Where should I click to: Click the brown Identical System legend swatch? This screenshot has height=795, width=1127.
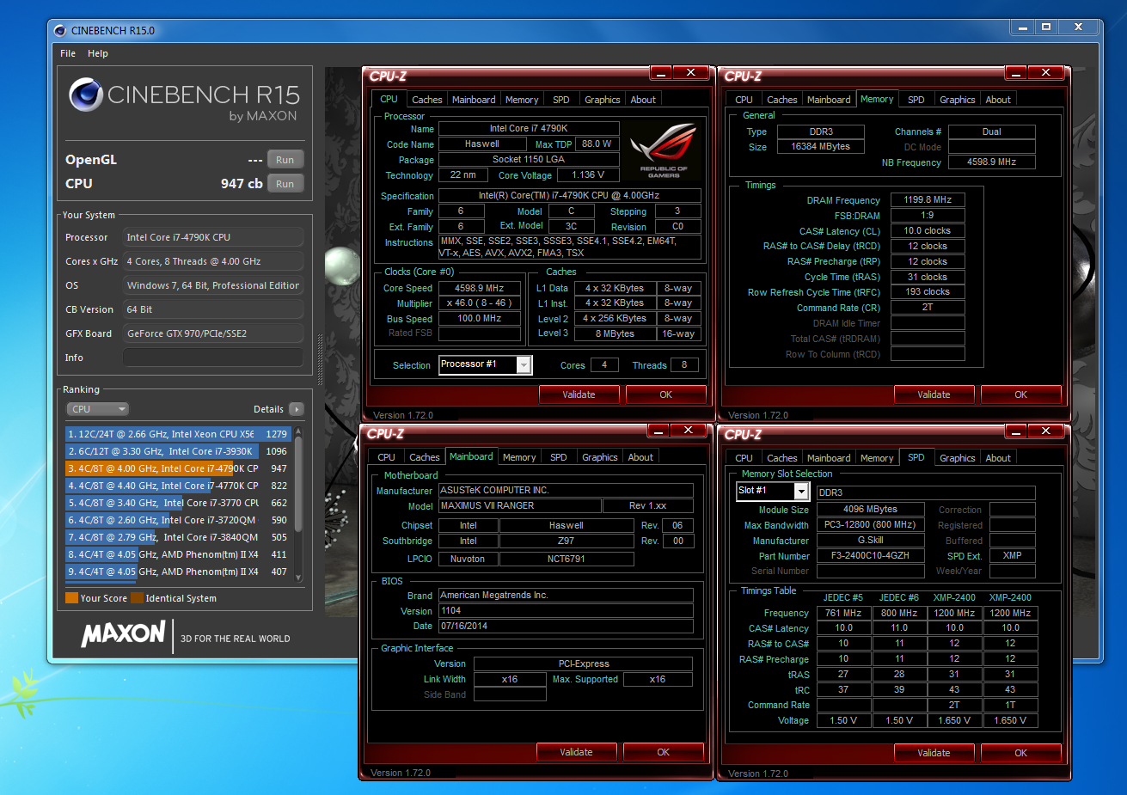pyautogui.click(x=137, y=598)
